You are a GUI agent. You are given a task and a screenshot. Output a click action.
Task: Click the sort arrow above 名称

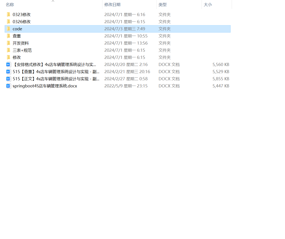coord(53,1)
